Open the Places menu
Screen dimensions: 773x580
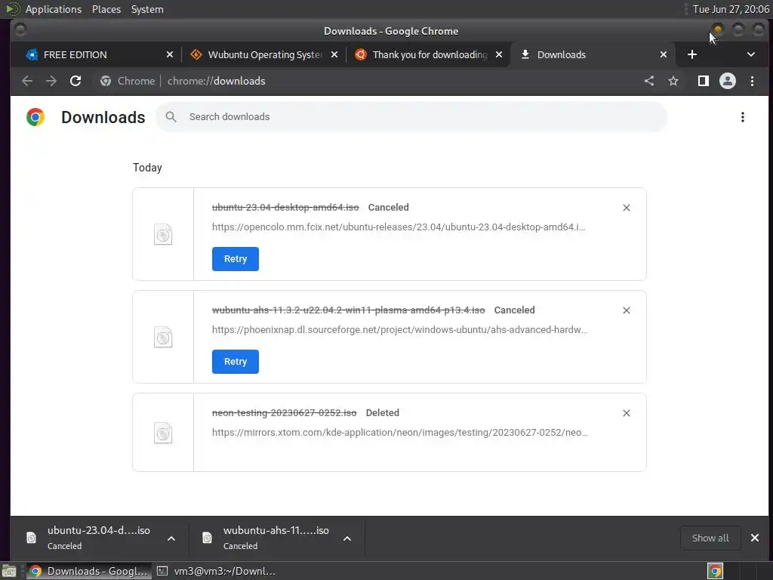pos(106,9)
